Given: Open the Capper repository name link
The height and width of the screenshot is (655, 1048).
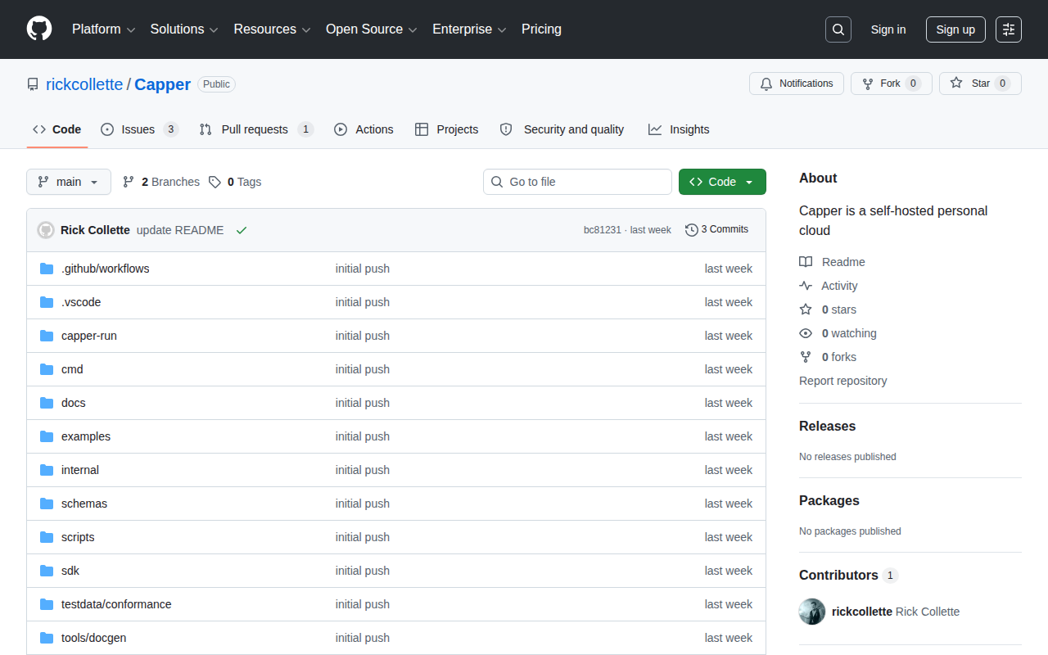Looking at the screenshot, I should coord(163,84).
